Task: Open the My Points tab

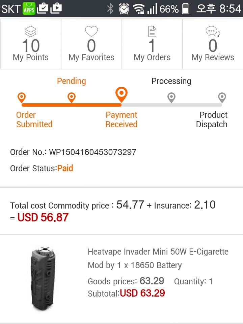Action: pos(31,44)
